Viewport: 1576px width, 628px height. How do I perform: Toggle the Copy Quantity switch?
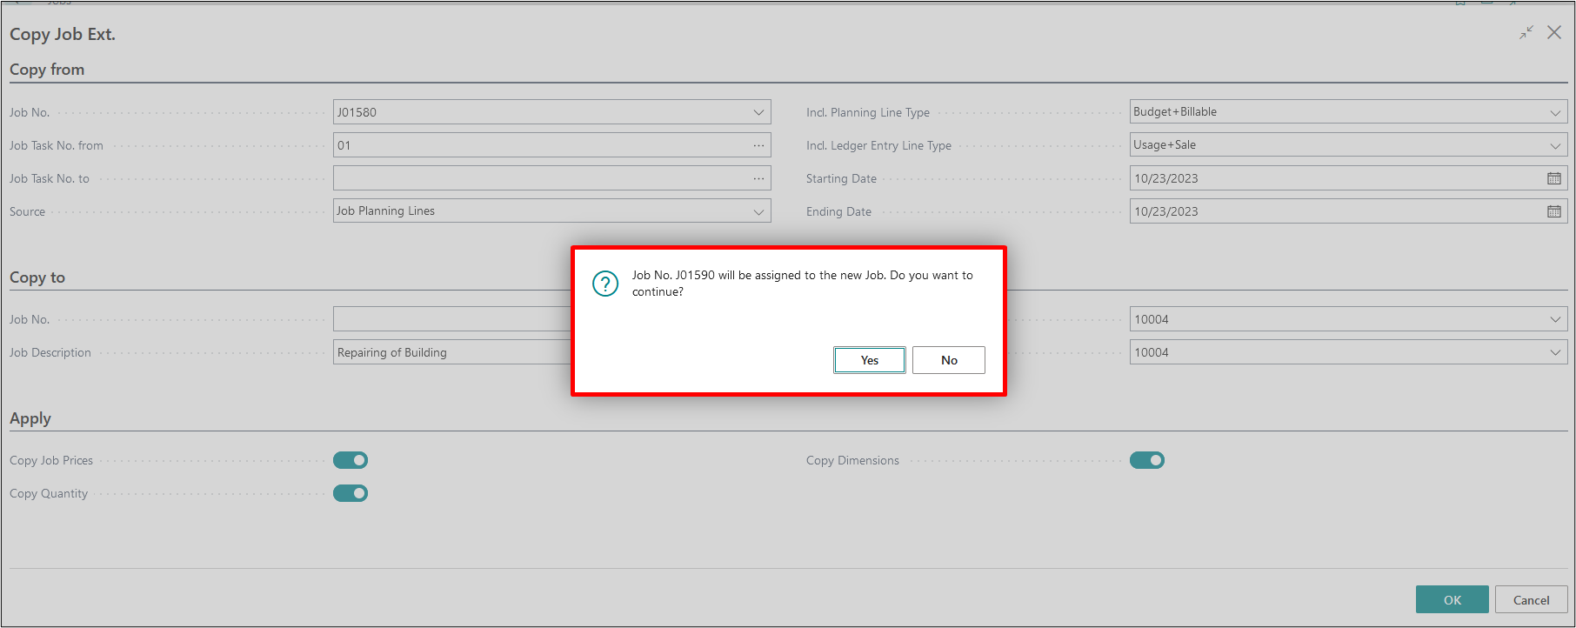click(351, 493)
